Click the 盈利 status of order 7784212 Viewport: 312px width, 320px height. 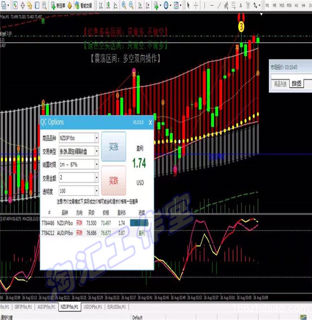142,233
